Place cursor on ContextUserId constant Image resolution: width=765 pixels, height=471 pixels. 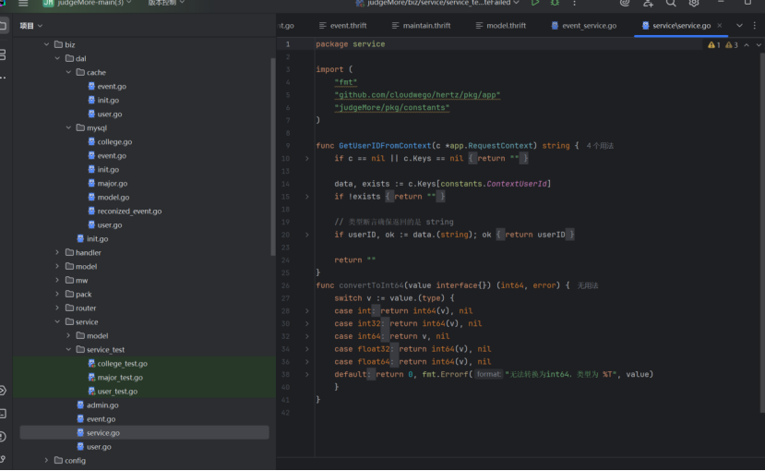pos(517,184)
